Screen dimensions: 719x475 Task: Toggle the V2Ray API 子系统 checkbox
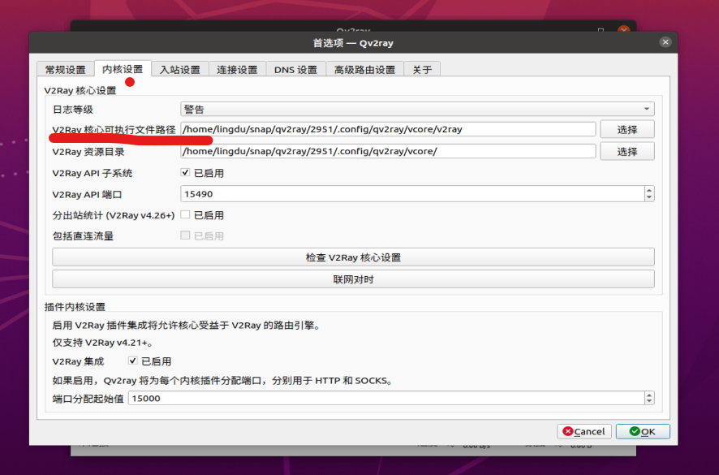tap(185, 173)
